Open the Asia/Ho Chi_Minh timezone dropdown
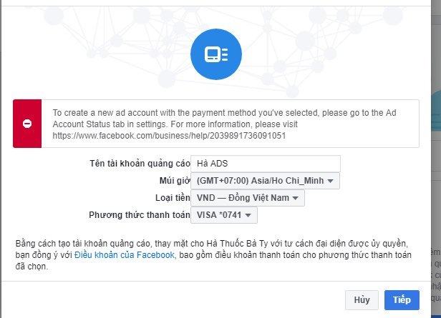 tap(265, 181)
